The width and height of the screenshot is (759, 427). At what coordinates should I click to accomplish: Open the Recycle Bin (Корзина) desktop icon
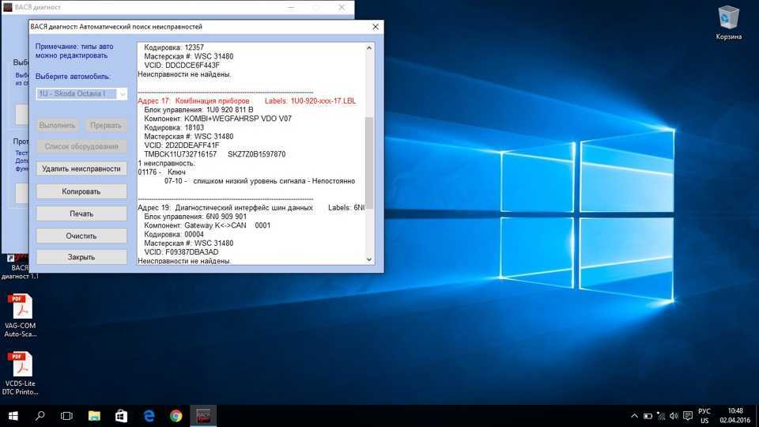point(728,19)
